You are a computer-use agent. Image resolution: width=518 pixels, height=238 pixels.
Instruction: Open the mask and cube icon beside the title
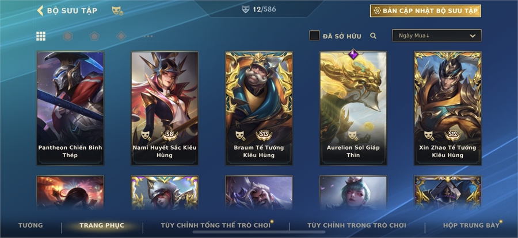point(117,11)
